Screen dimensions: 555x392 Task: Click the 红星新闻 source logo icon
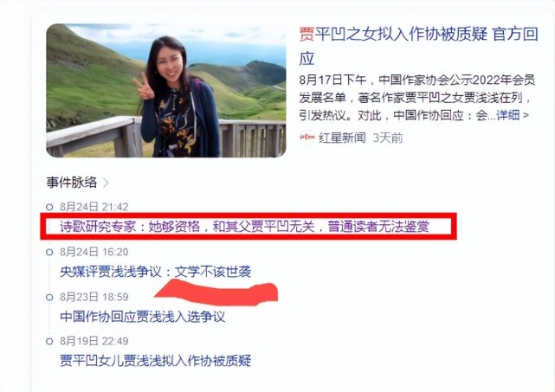click(x=307, y=138)
